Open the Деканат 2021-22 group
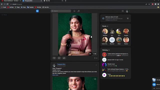Screen dimensions: 160x90 pyautogui.click(x=115, y=60)
